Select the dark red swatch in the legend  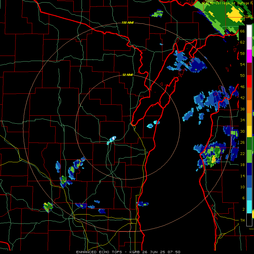pyautogui.click(x=249, y=69)
